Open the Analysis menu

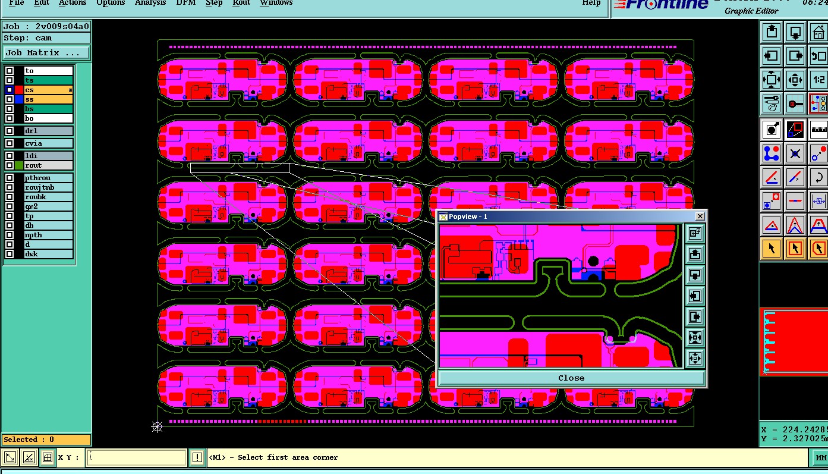(x=150, y=3)
